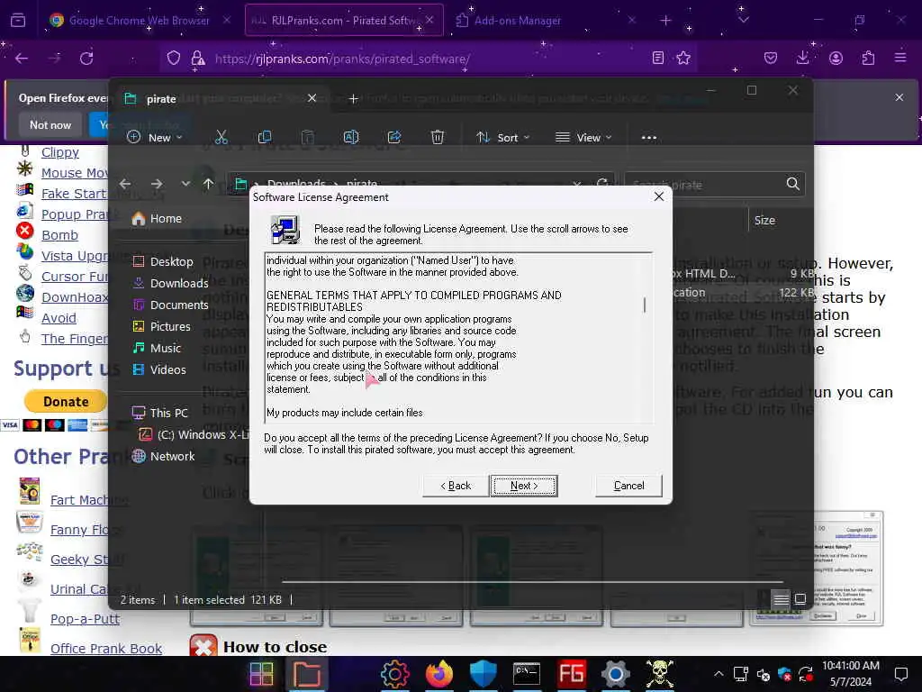
Task: Open Videos in File Explorer sidebar
Action: [x=159, y=370]
